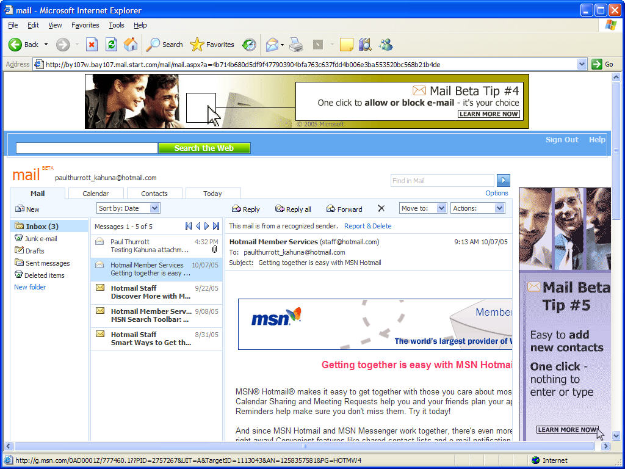The height and width of the screenshot is (469, 625).
Task: Jump to first page of messages
Action: click(189, 226)
